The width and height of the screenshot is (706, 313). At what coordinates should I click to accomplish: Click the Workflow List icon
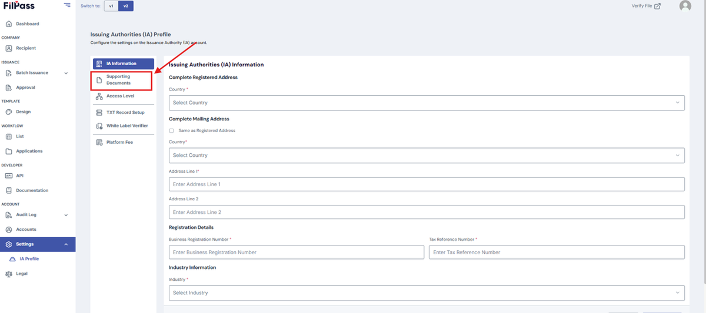coord(9,136)
